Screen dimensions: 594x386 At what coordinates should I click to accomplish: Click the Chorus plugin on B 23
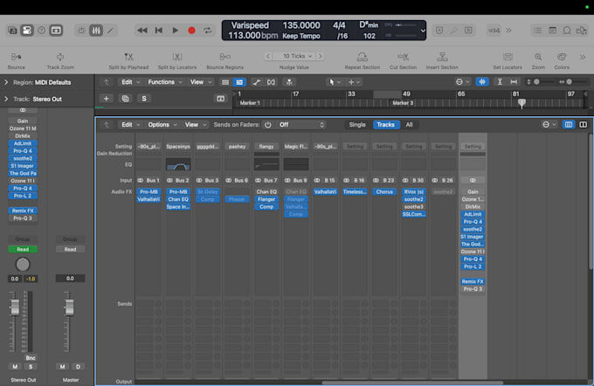[x=384, y=191]
